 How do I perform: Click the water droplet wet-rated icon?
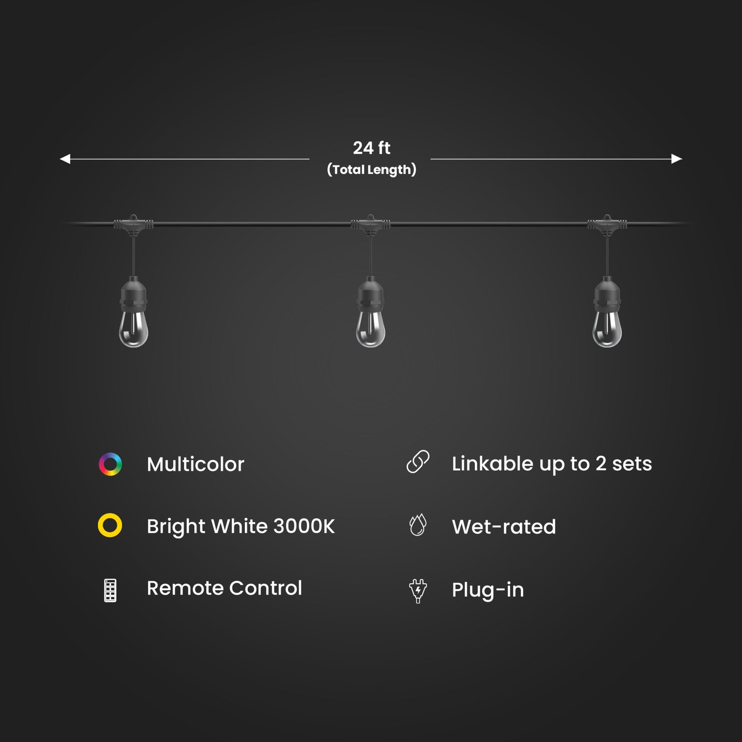click(x=418, y=525)
